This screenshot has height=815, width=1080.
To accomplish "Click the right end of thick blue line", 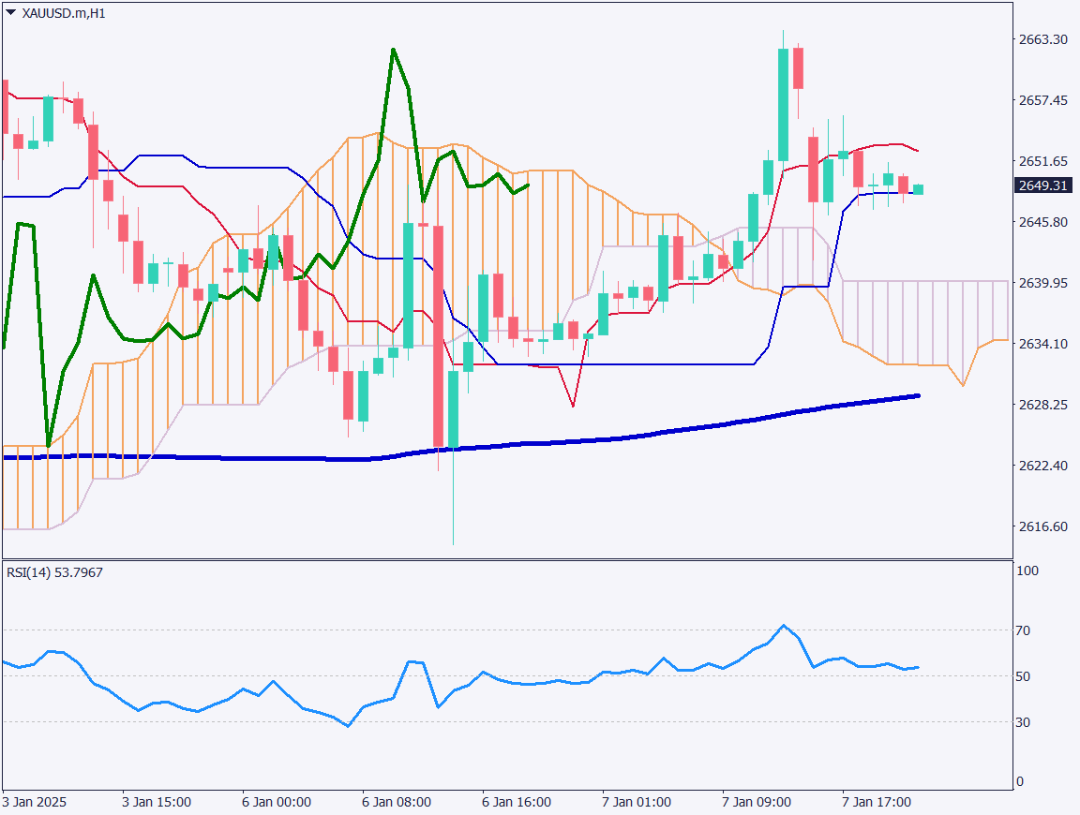I will point(917,395).
